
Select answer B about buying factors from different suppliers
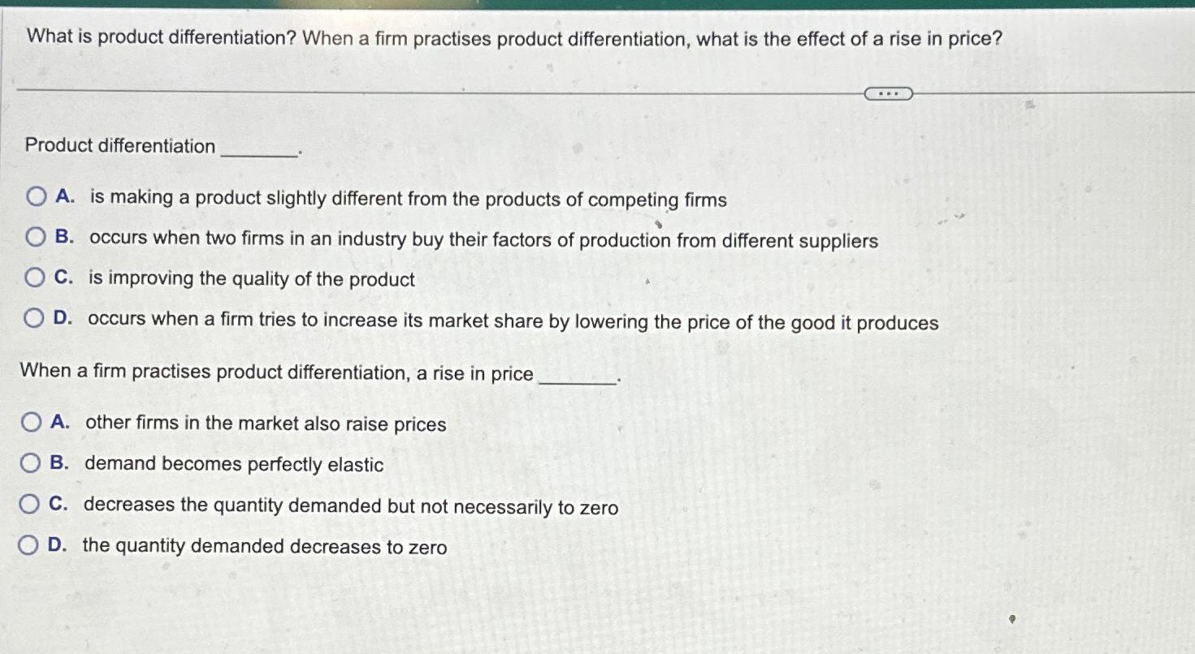34,236
